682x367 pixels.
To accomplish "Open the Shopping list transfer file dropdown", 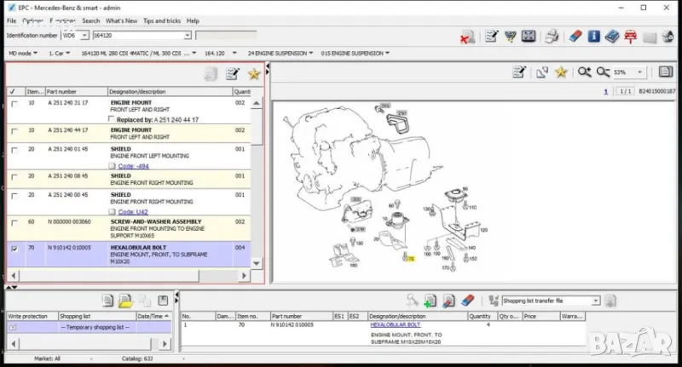I will (x=596, y=301).
